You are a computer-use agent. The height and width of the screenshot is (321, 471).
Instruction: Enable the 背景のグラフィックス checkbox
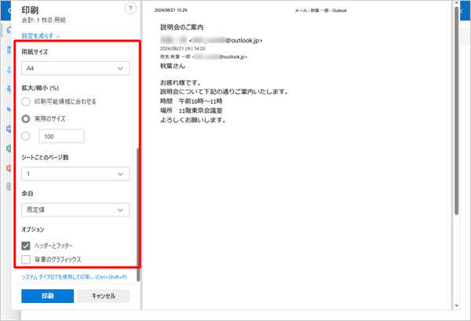coord(26,259)
